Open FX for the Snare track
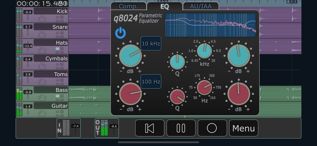Screen dimensions: 317x146 57,33
